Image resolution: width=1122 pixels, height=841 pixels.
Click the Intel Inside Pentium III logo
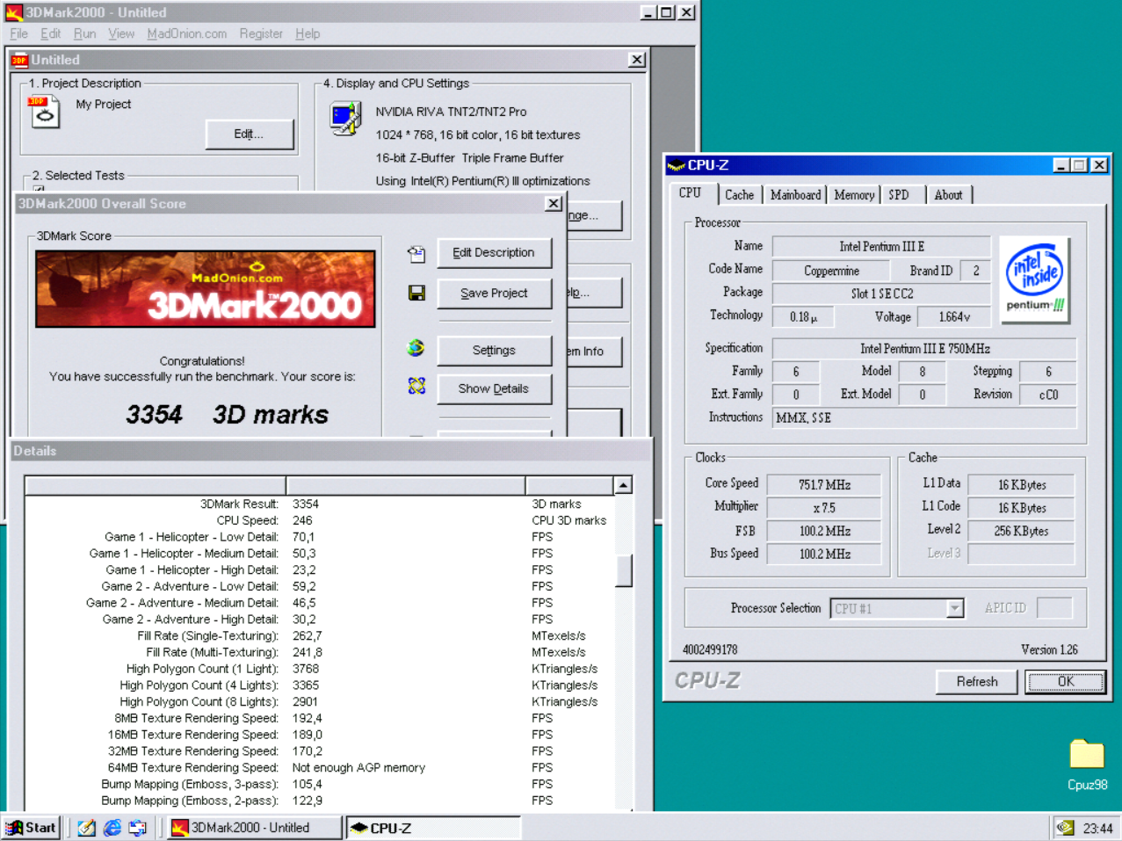click(x=1035, y=279)
